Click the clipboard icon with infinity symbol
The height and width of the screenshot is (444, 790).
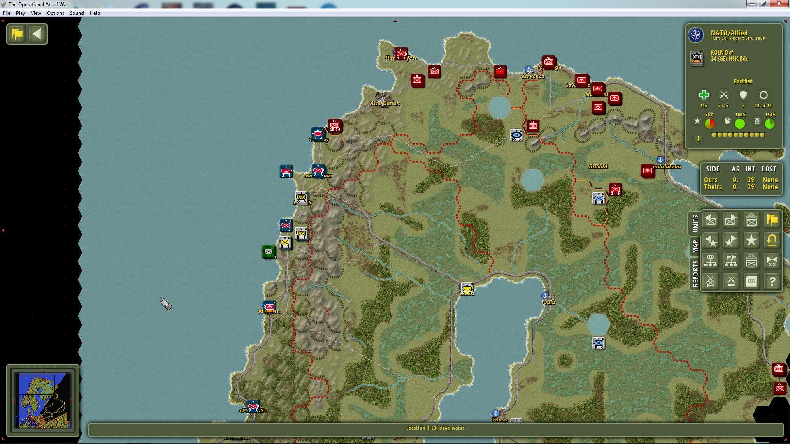pyautogui.click(x=752, y=261)
